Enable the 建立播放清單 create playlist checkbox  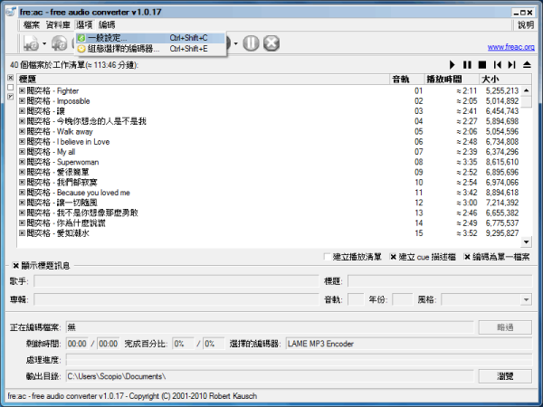(x=327, y=257)
